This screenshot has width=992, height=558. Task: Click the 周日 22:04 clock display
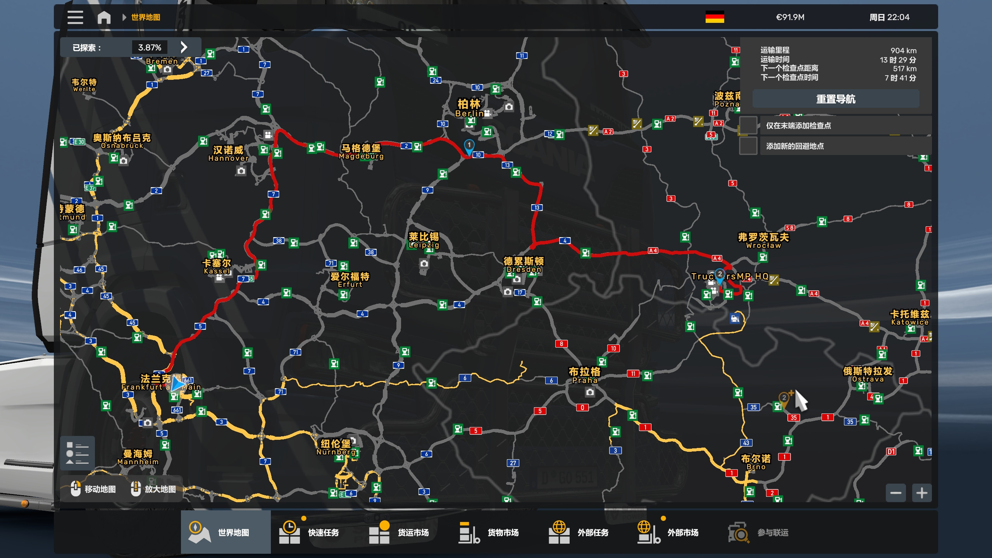pyautogui.click(x=889, y=17)
